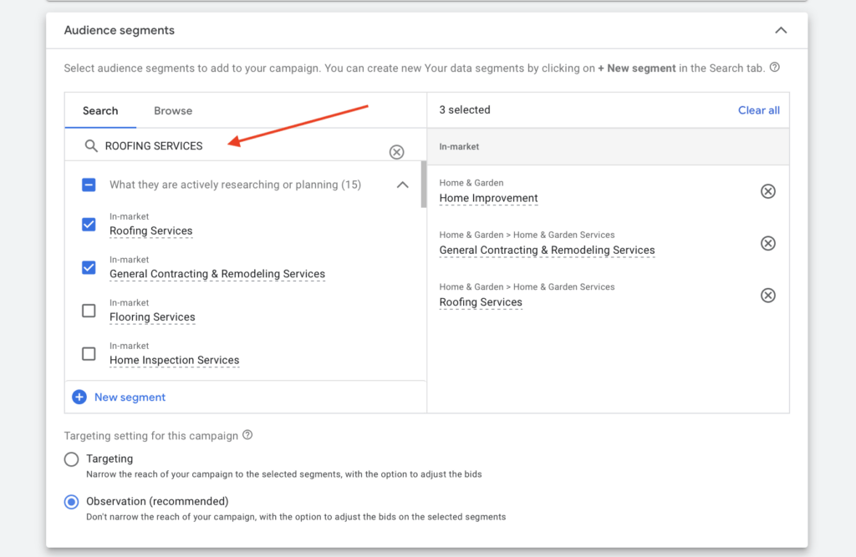The height and width of the screenshot is (557, 856).
Task: Click the Clear all link
Action: pyautogui.click(x=758, y=110)
